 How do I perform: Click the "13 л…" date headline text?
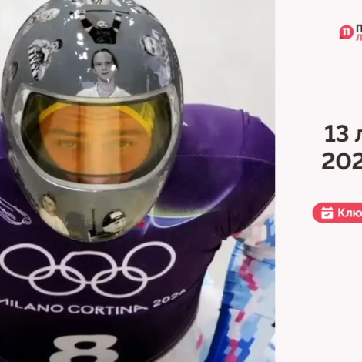pyautogui.click(x=343, y=134)
